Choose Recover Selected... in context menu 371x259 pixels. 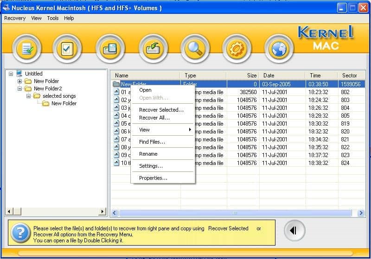(x=163, y=110)
